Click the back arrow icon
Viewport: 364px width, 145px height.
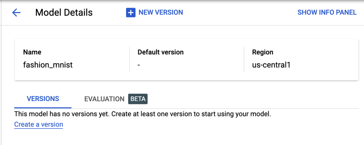(x=16, y=13)
